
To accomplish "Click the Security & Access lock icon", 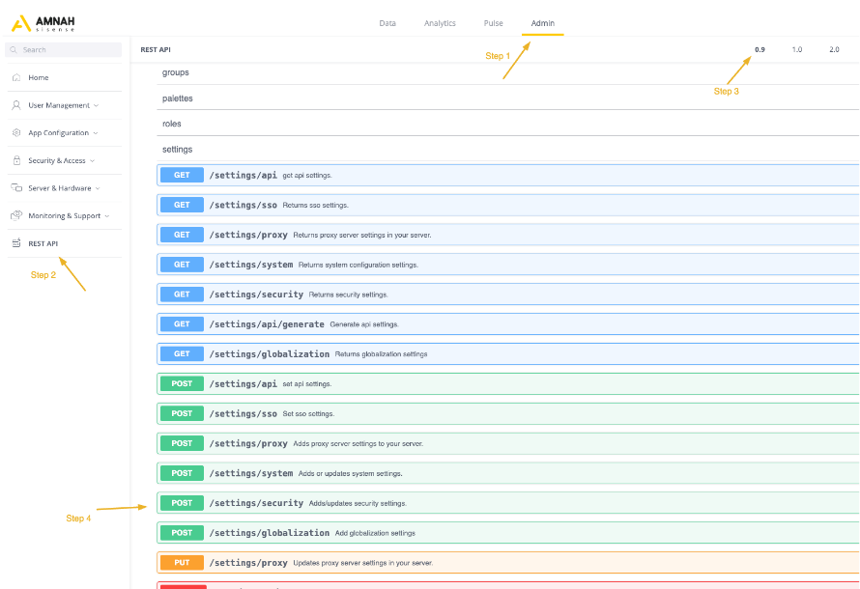I will [x=16, y=160].
